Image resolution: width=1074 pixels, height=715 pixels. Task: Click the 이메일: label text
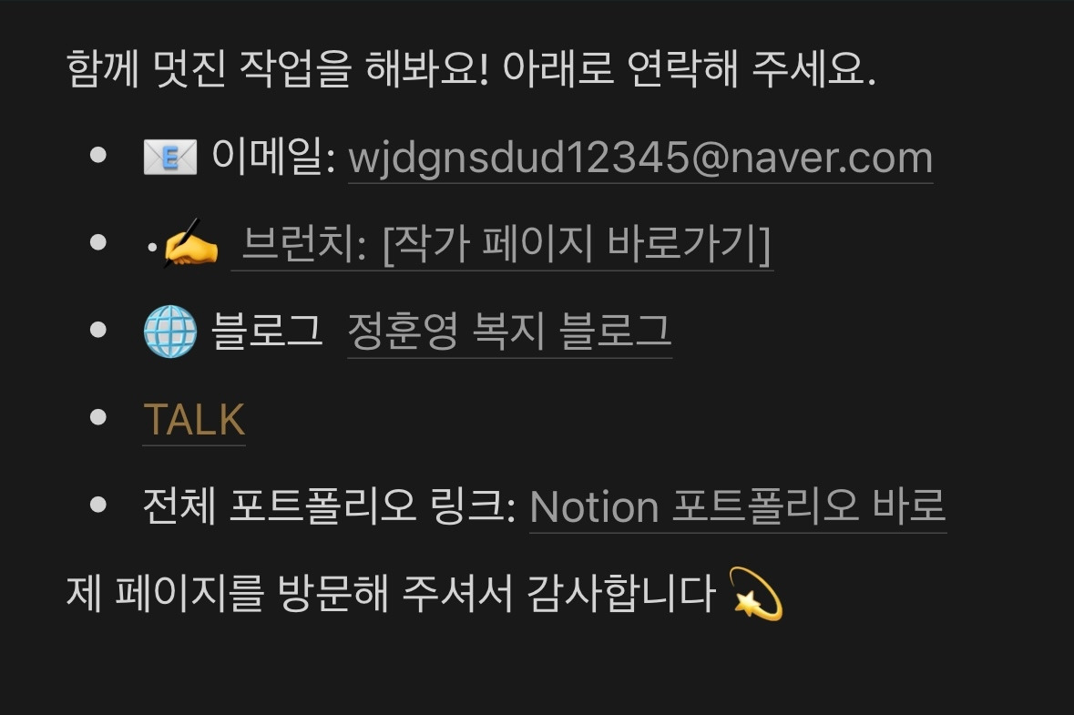tap(273, 156)
